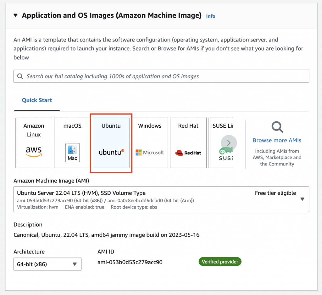The width and height of the screenshot is (322, 295).
Task: Select the SUSE Linux AMI card
Action: tap(221, 143)
